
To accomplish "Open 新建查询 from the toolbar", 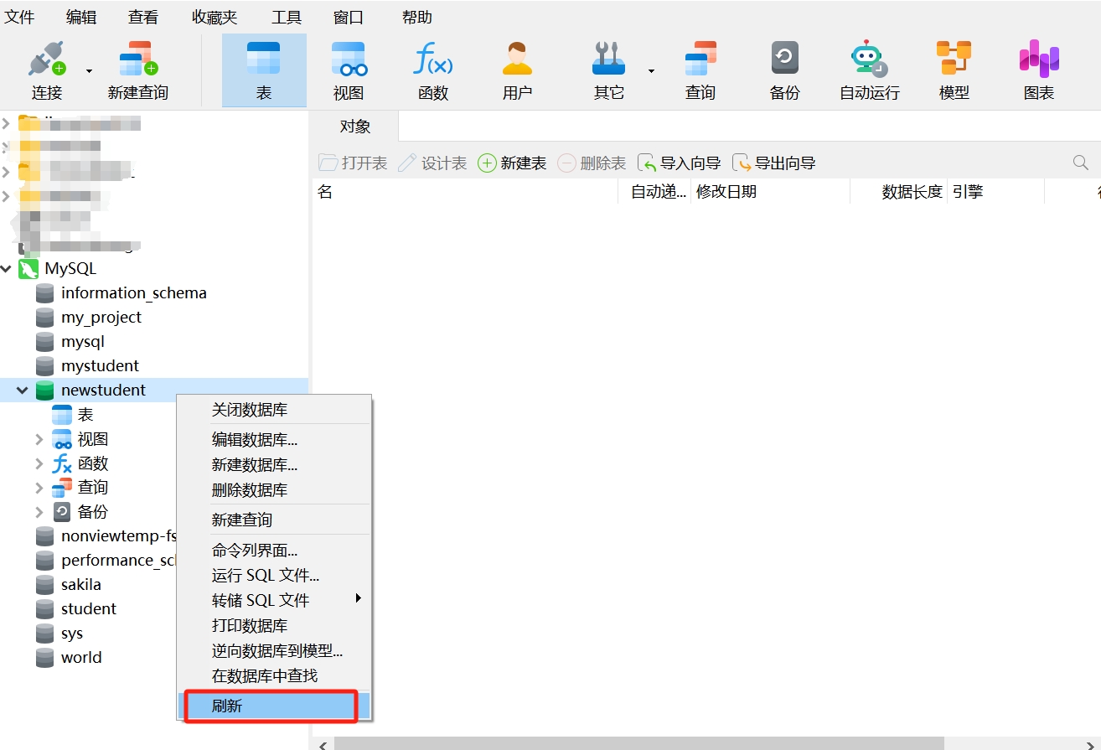I will [x=137, y=60].
